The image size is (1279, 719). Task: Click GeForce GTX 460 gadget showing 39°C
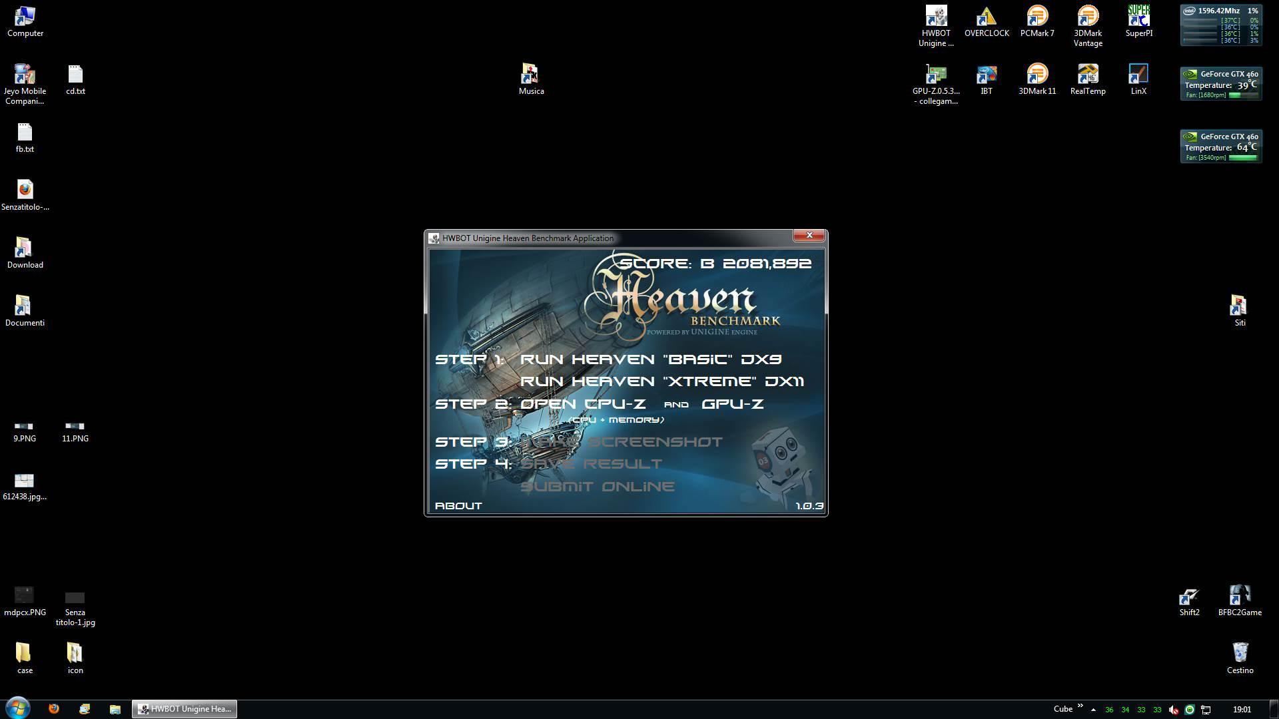pyautogui.click(x=1221, y=84)
